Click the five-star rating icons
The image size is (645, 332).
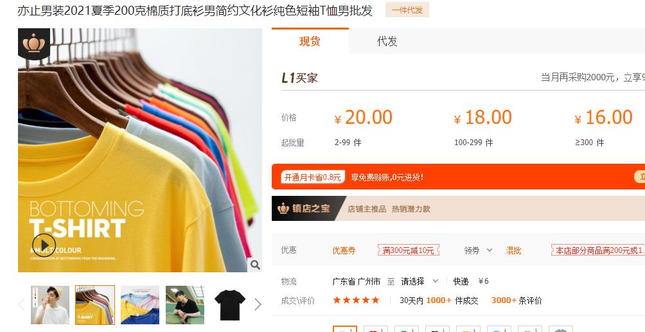pos(357,301)
